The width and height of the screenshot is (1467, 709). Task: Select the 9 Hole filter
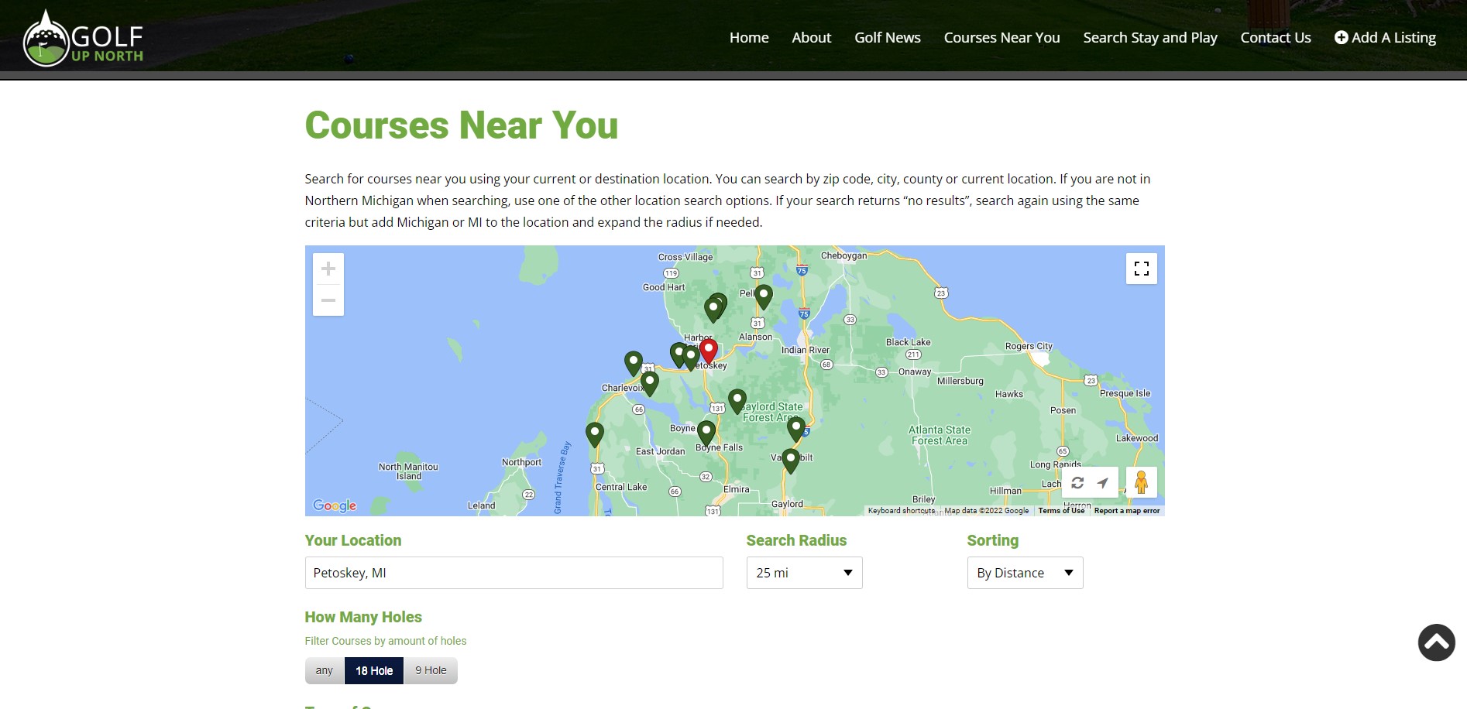tap(431, 670)
